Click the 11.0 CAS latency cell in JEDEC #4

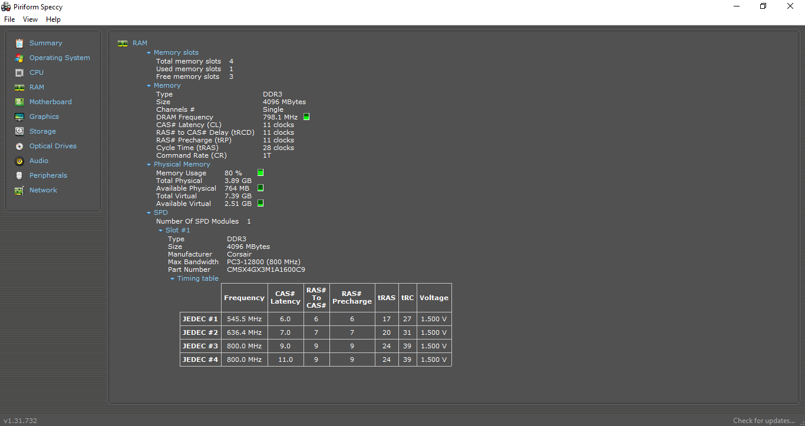(x=285, y=360)
